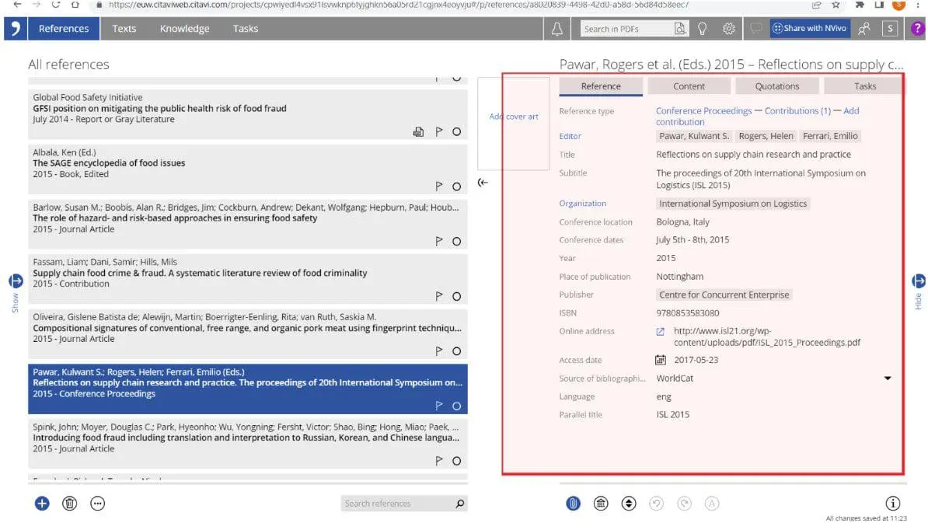Open the Knowledge section in the top menu
928x530 pixels.
click(184, 28)
